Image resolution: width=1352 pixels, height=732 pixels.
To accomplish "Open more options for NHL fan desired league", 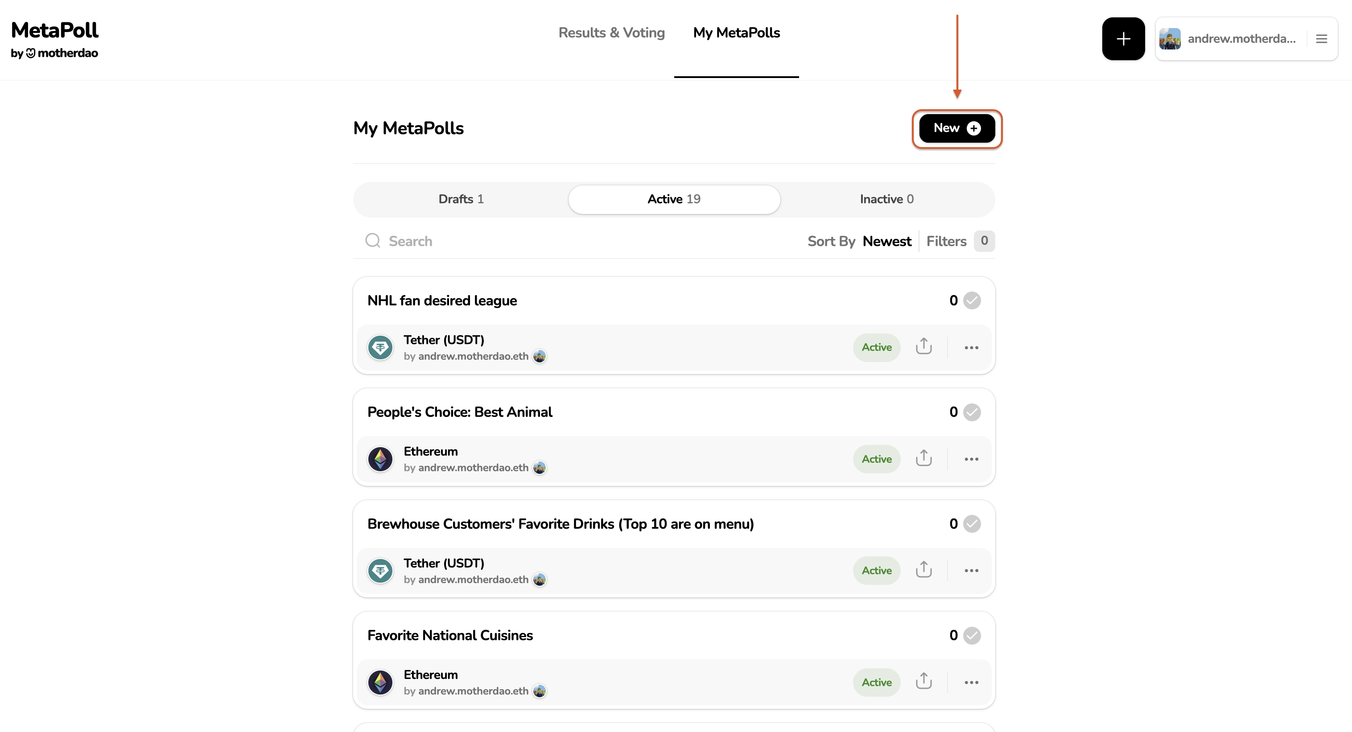I will pos(971,347).
